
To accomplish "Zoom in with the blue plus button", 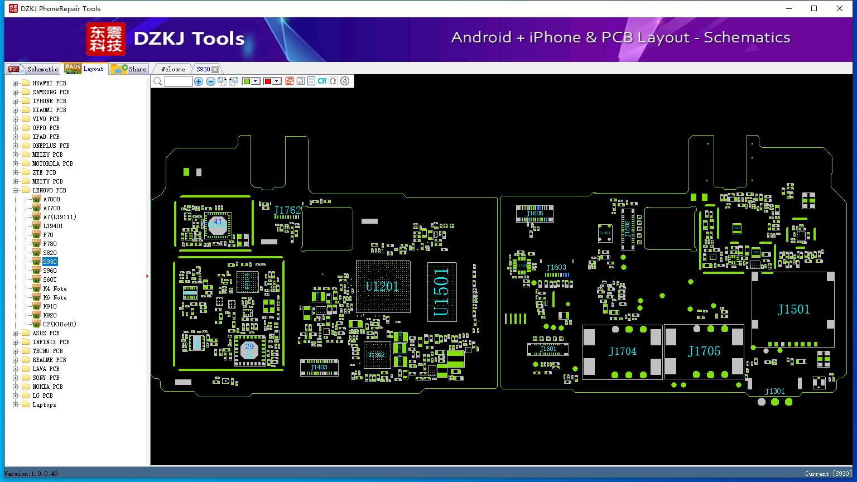I will (x=198, y=81).
